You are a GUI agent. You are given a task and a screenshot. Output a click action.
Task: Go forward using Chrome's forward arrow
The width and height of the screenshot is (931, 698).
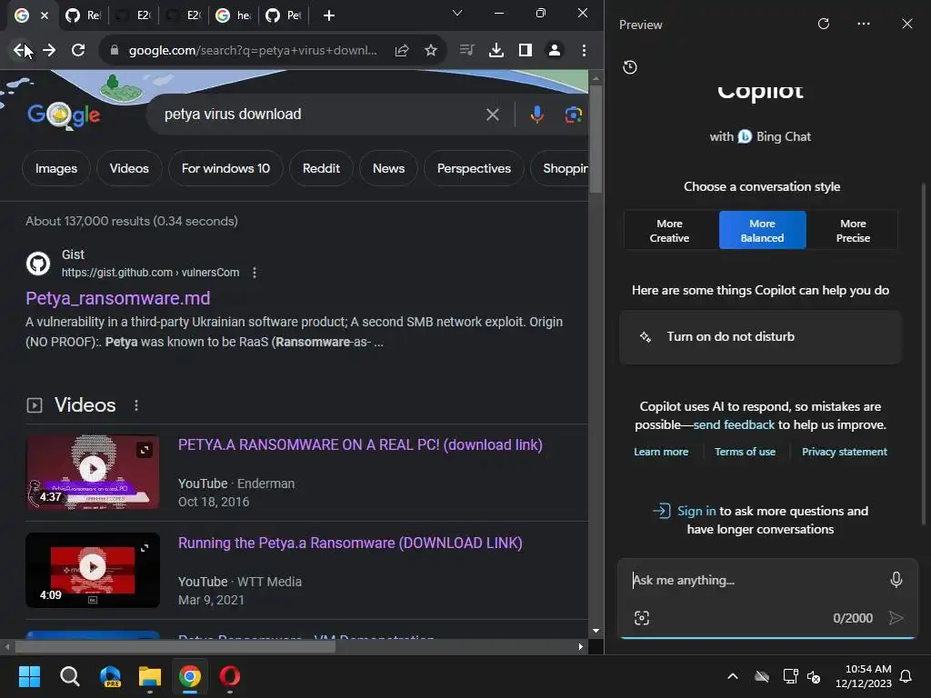pyautogui.click(x=49, y=51)
